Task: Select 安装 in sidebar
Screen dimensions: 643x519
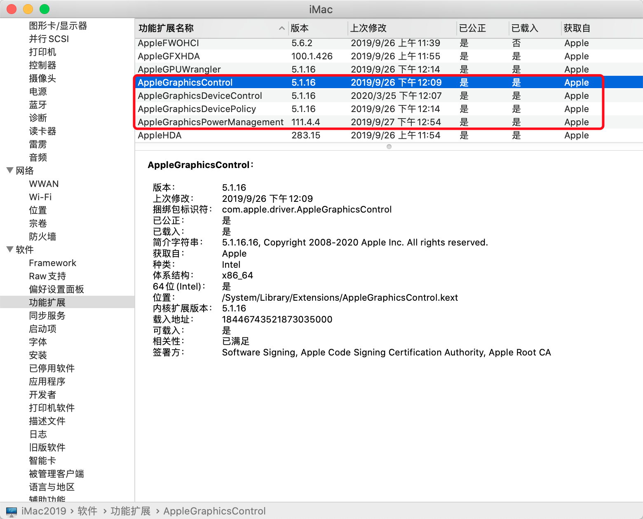Action: [38, 355]
